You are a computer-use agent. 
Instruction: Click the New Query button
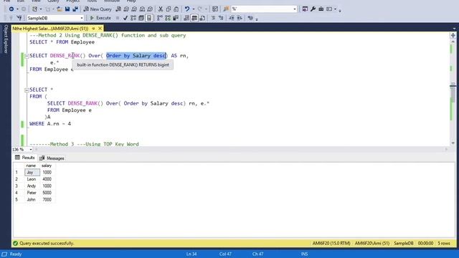coord(98,9)
